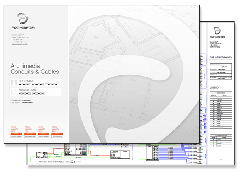Click the CEDIA Awards 2016 Best Integrated Home badge
This screenshot has width=244, height=174.
(30, 132)
